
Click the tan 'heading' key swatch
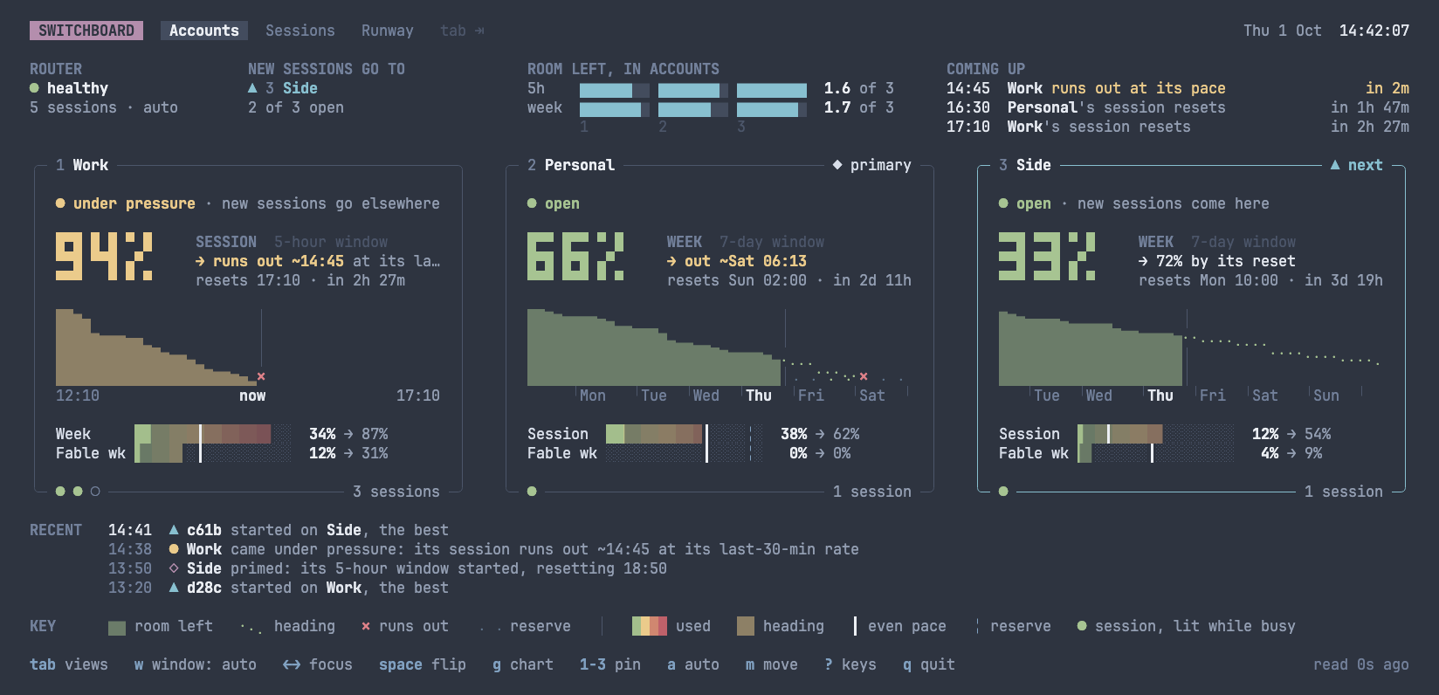pos(746,626)
